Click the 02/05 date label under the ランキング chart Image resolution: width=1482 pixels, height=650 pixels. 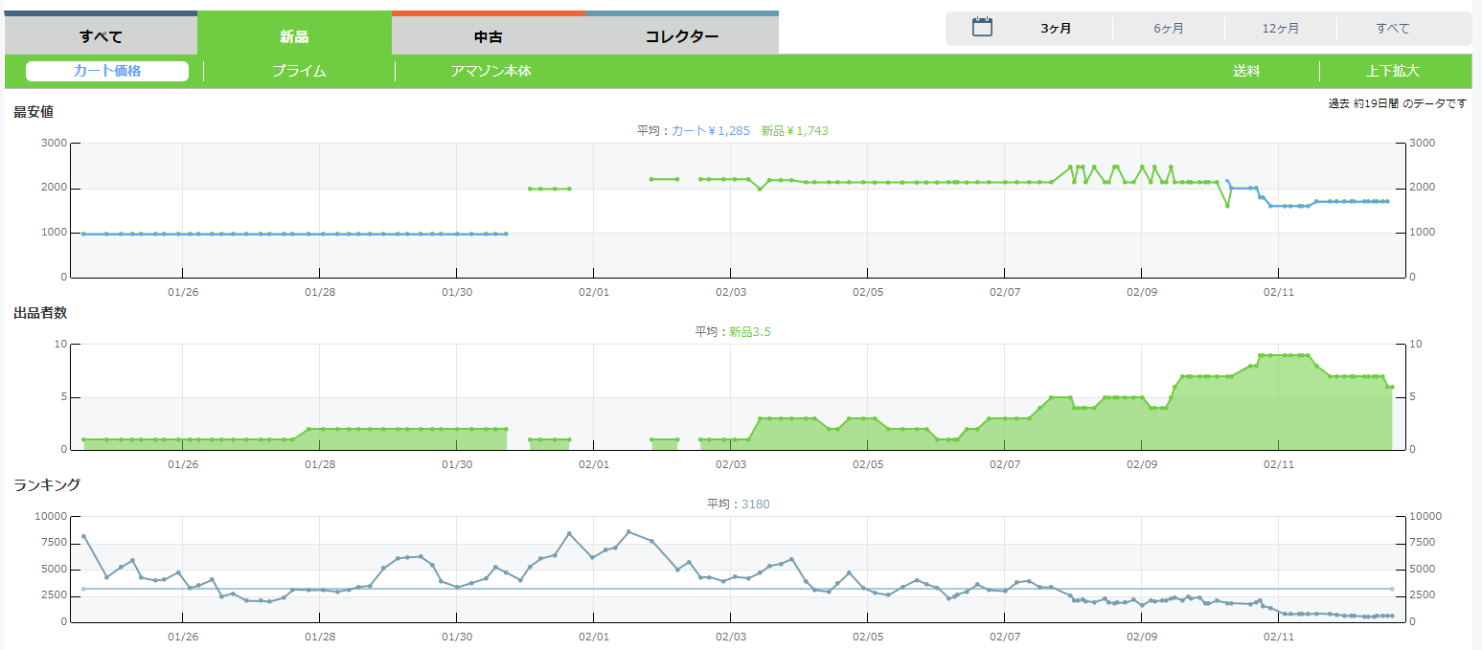868,636
